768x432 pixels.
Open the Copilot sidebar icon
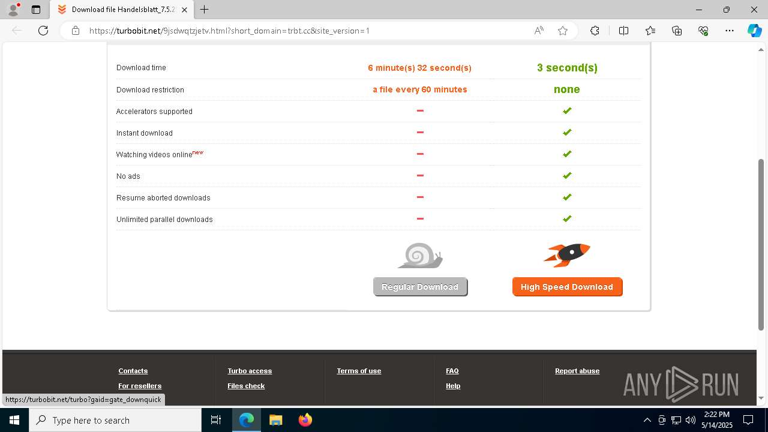(x=754, y=31)
